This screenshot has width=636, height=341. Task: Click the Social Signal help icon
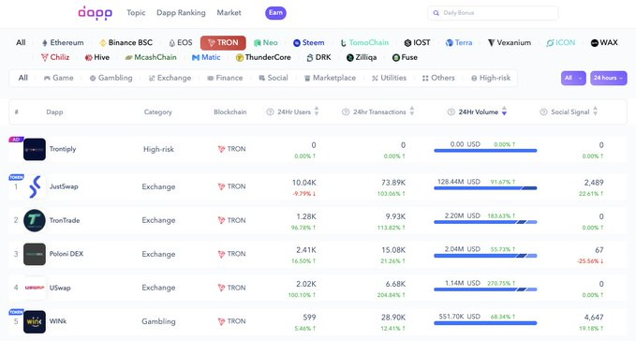(543, 111)
